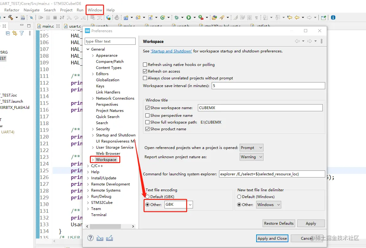Expand the Network Connections node

tap(93, 98)
